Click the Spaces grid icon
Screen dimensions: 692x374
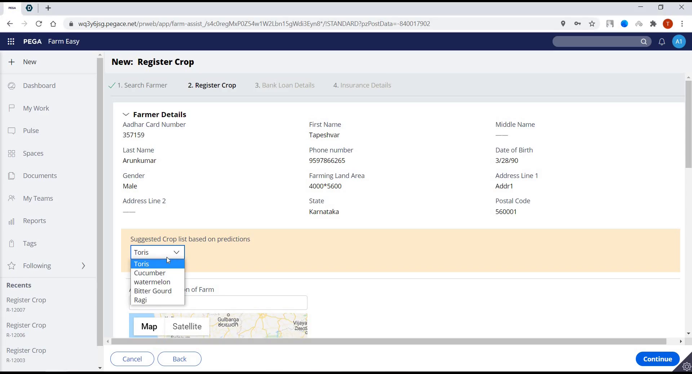click(x=12, y=153)
